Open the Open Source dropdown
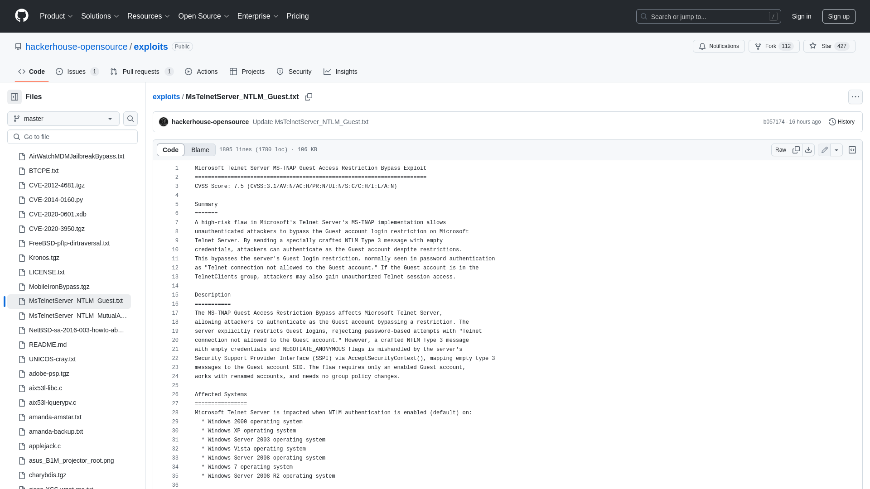 [204, 16]
